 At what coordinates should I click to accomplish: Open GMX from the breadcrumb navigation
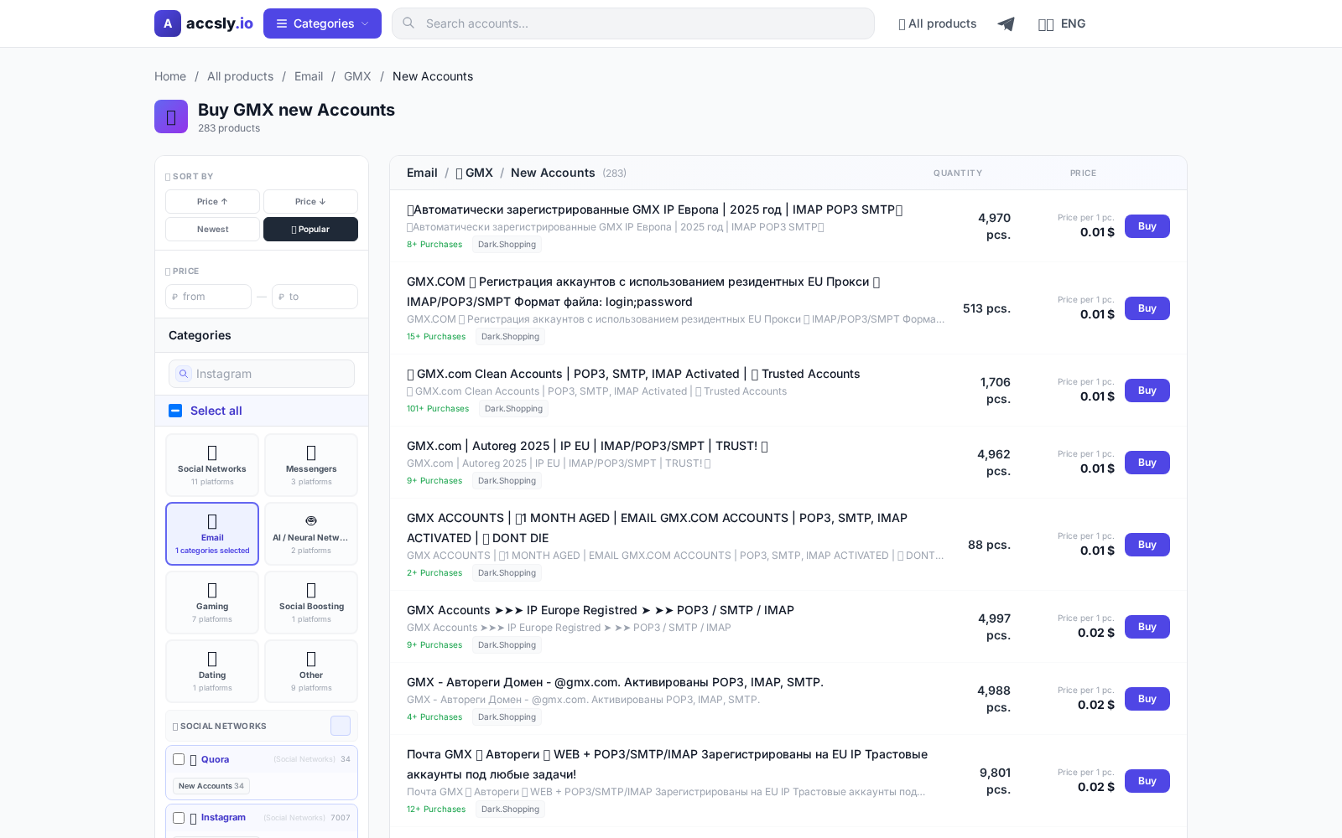pos(357,76)
